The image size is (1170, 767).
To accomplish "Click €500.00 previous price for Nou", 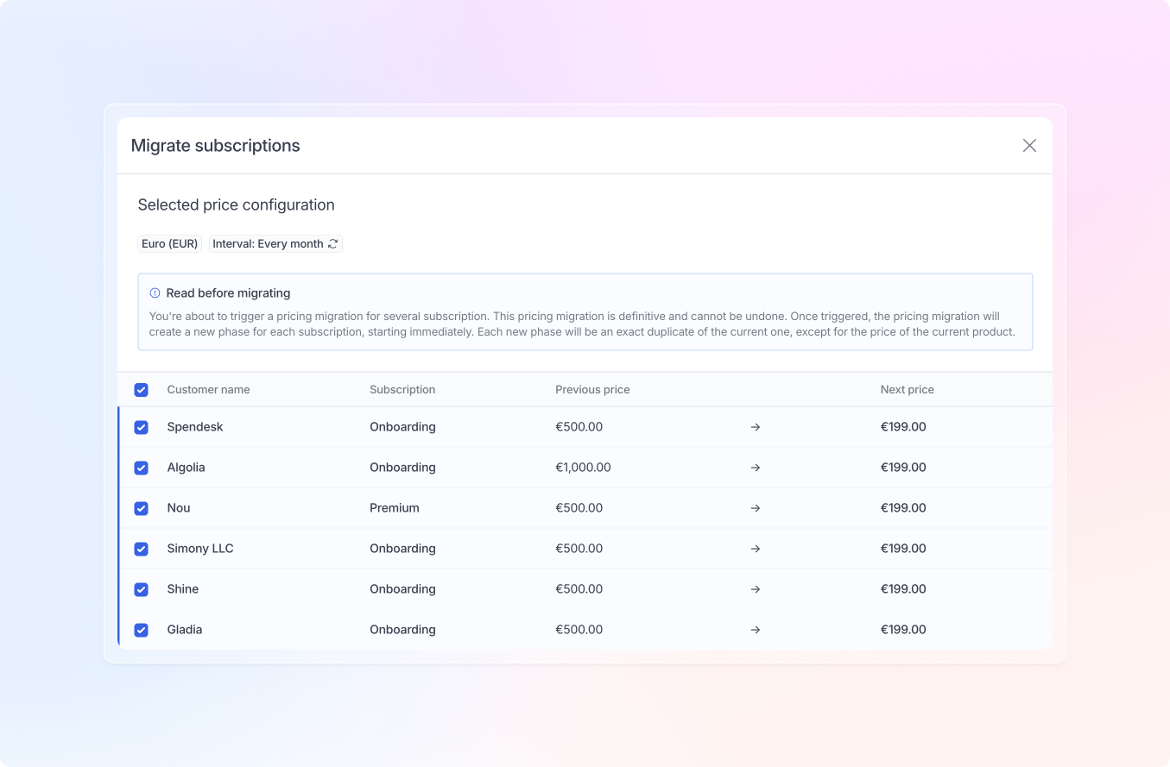I will click(579, 508).
